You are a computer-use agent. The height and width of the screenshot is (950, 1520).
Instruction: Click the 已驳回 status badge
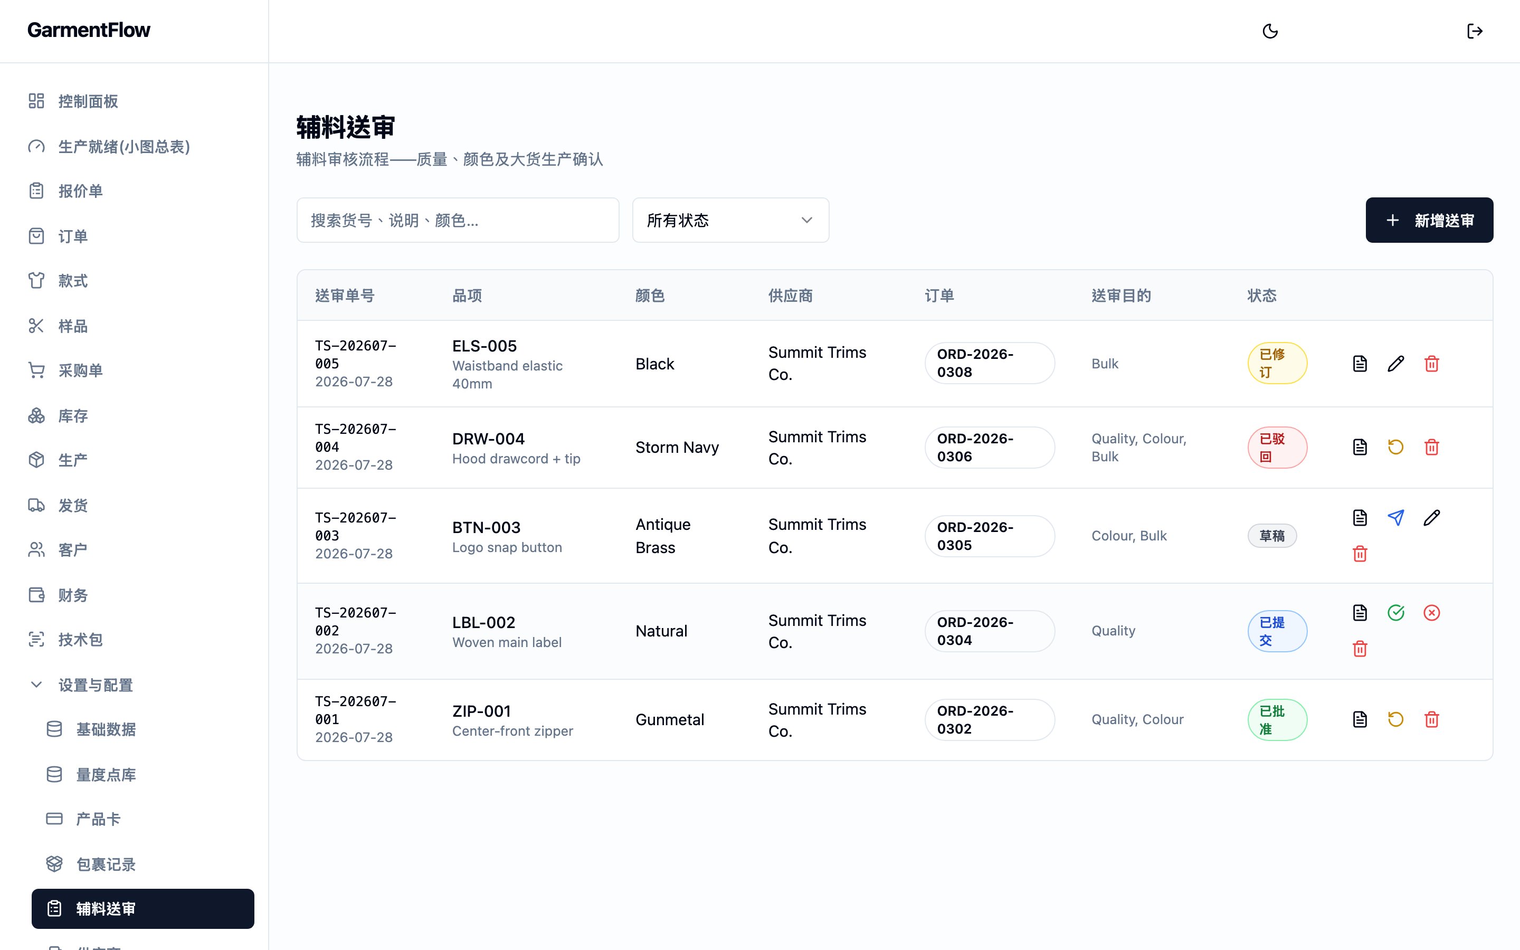click(x=1277, y=448)
